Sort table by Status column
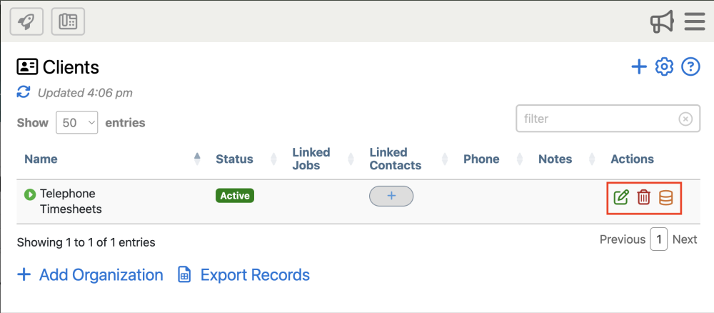This screenshot has width=714, height=313. [234, 159]
